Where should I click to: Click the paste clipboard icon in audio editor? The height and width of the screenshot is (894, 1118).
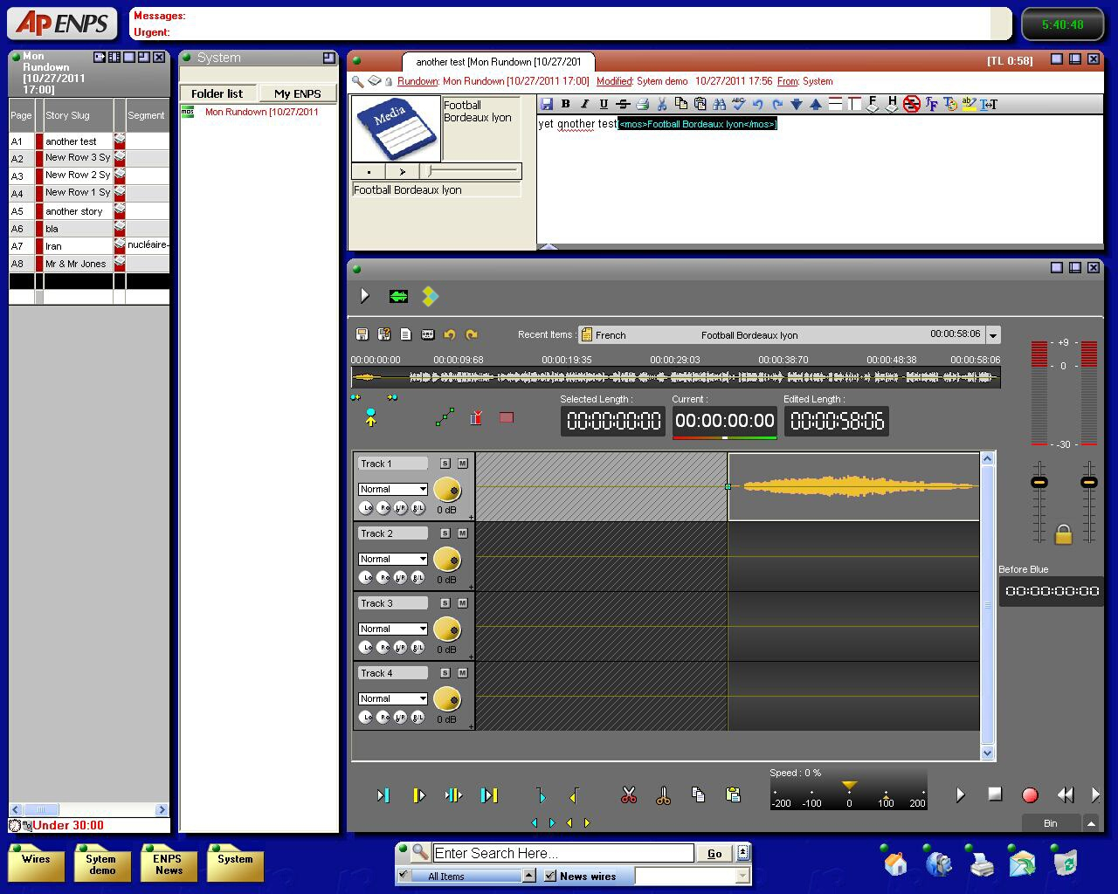coord(734,794)
